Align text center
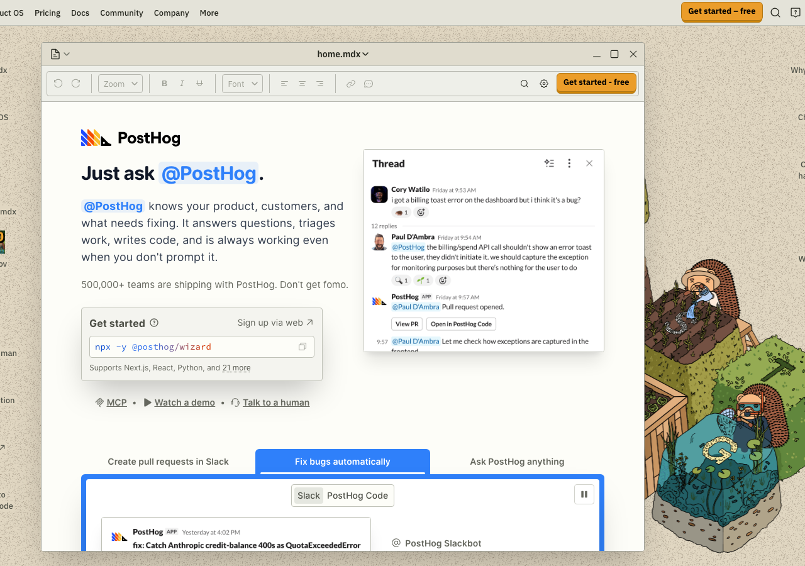The height and width of the screenshot is (566, 805). tap(302, 84)
